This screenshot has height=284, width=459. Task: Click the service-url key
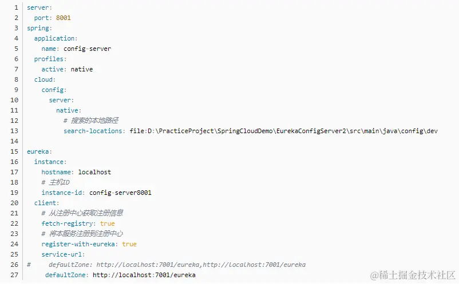pyautogui.click(x=63, y=254)
